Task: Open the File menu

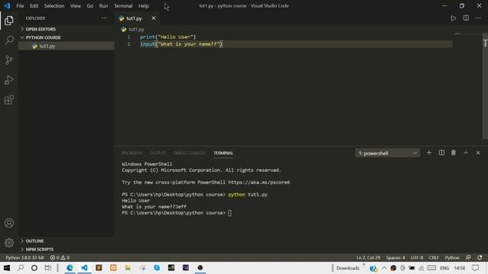Action: [20, 5]
